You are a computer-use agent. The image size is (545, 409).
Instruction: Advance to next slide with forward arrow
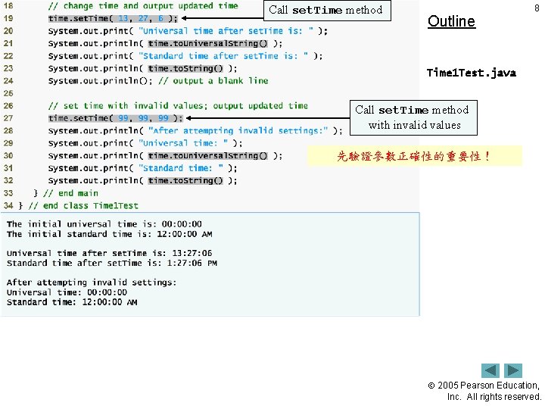click(x=513, y=370)
